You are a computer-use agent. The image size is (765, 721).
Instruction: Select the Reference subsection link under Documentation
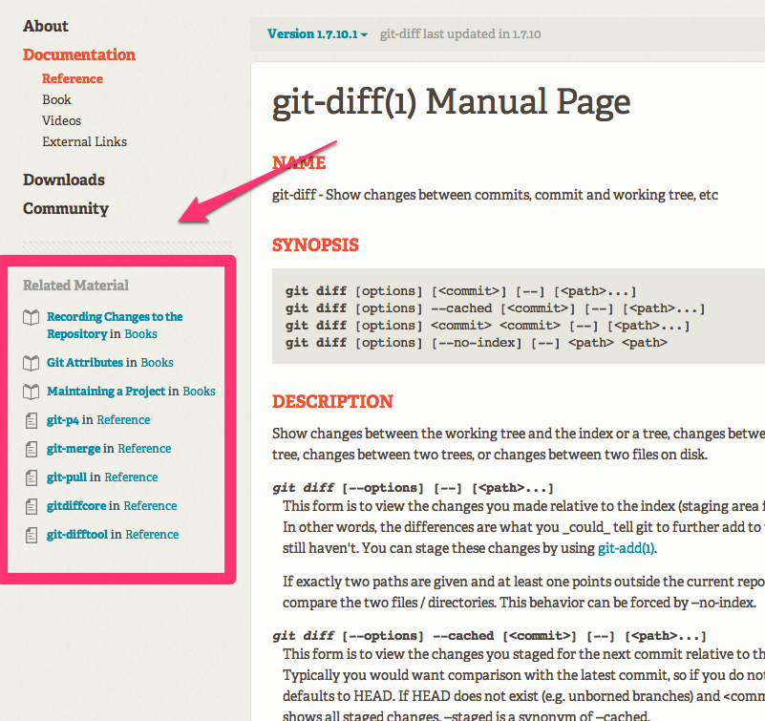click(73, 78)
